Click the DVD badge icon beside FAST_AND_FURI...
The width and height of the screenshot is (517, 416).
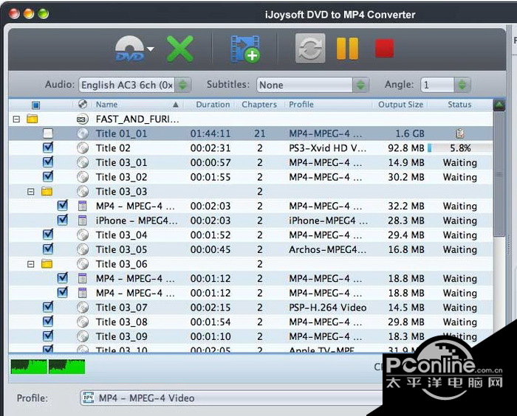click(x=83, y=119)
